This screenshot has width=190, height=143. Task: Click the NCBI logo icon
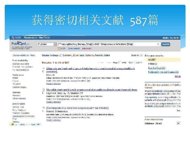(x=13, y=38)
